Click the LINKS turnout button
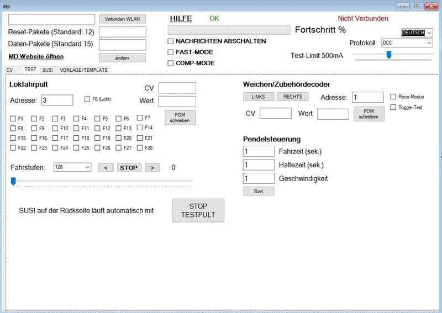Viewport: 442px width, 313px height. pos(258,97)
